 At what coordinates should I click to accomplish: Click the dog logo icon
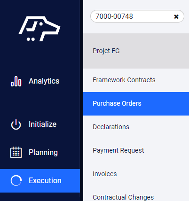click(39, 29)
